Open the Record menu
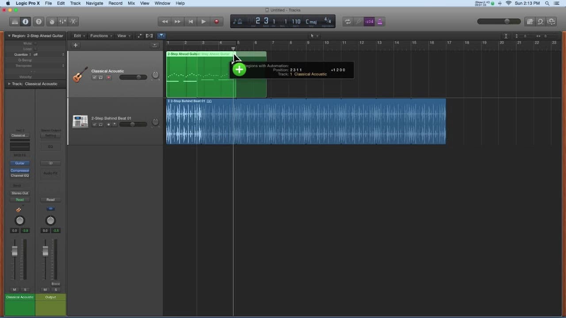Screen dimensions: 566x318 pyautogui.click(x=115, y=3)
